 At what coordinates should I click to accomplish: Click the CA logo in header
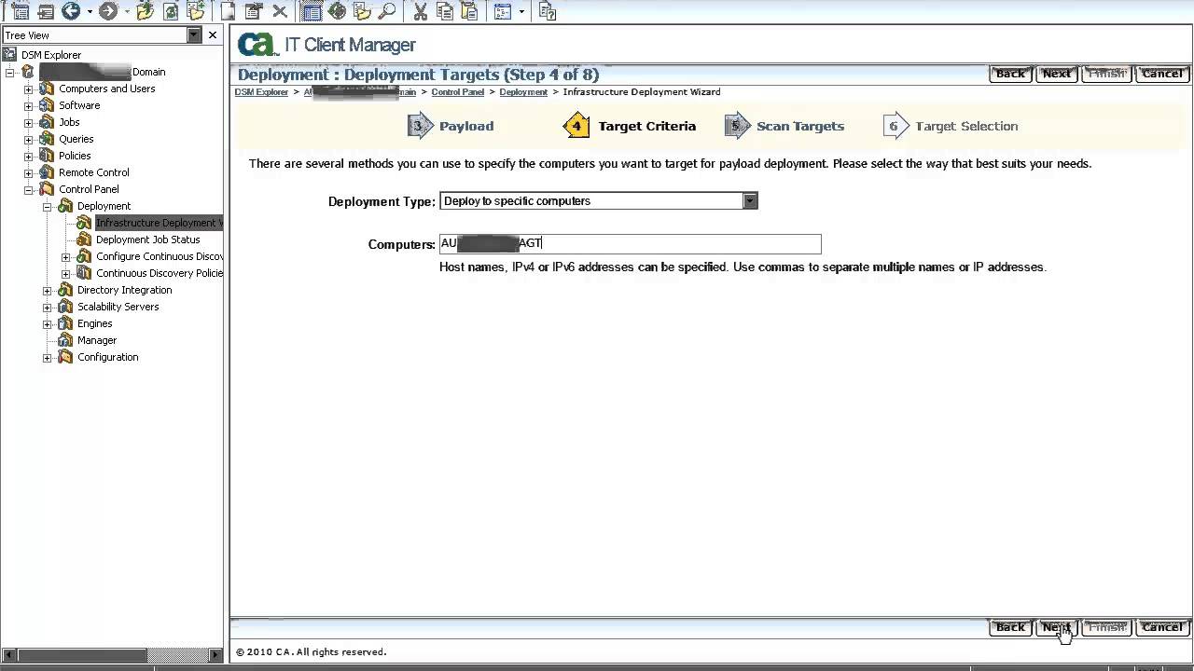point(257,45)
